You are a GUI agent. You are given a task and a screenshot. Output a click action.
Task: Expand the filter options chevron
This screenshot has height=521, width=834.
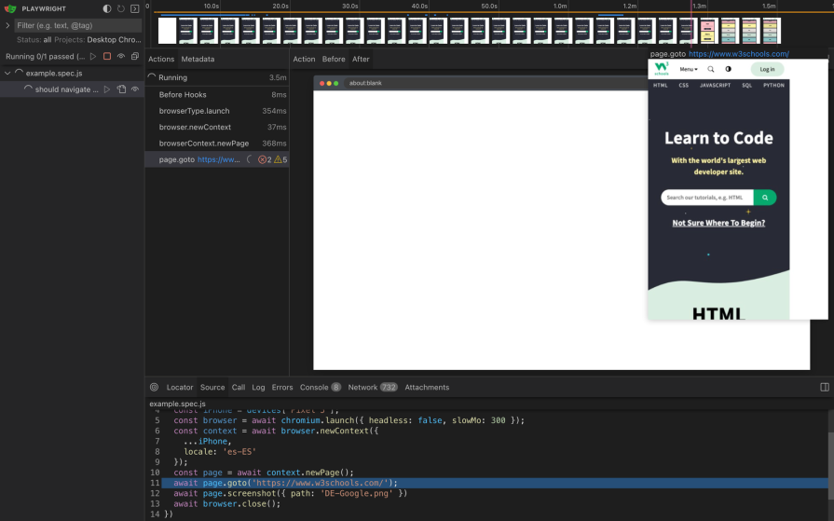tap(7, 26)
